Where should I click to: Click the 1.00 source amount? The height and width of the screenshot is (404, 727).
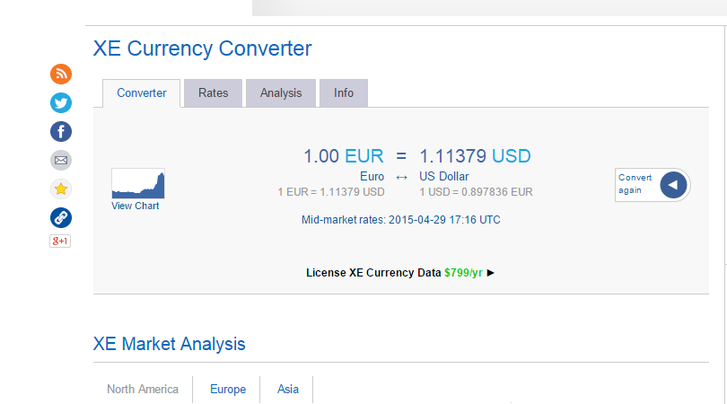(321, 156)
